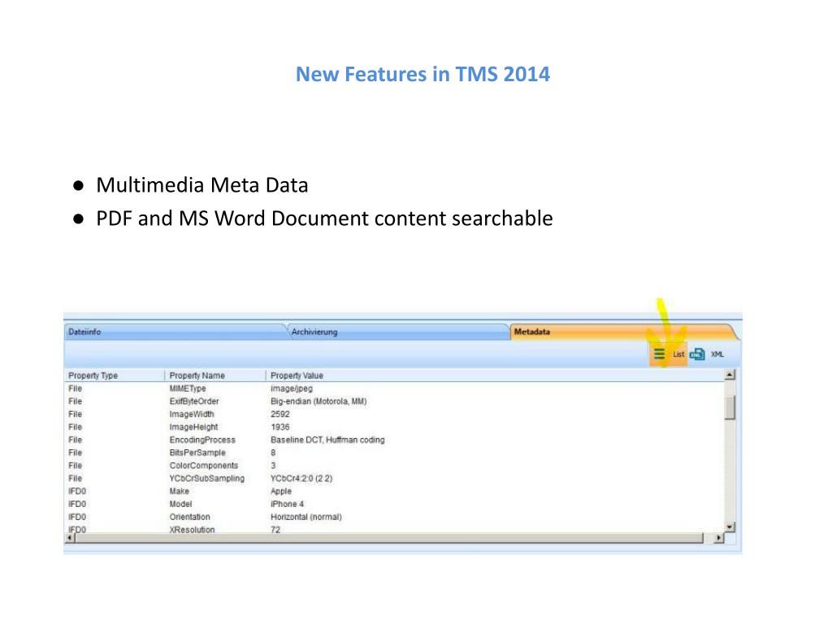The image size is (832, 624).
Task: Select the ImageWidth property row
Action: (x=394, y=414)
